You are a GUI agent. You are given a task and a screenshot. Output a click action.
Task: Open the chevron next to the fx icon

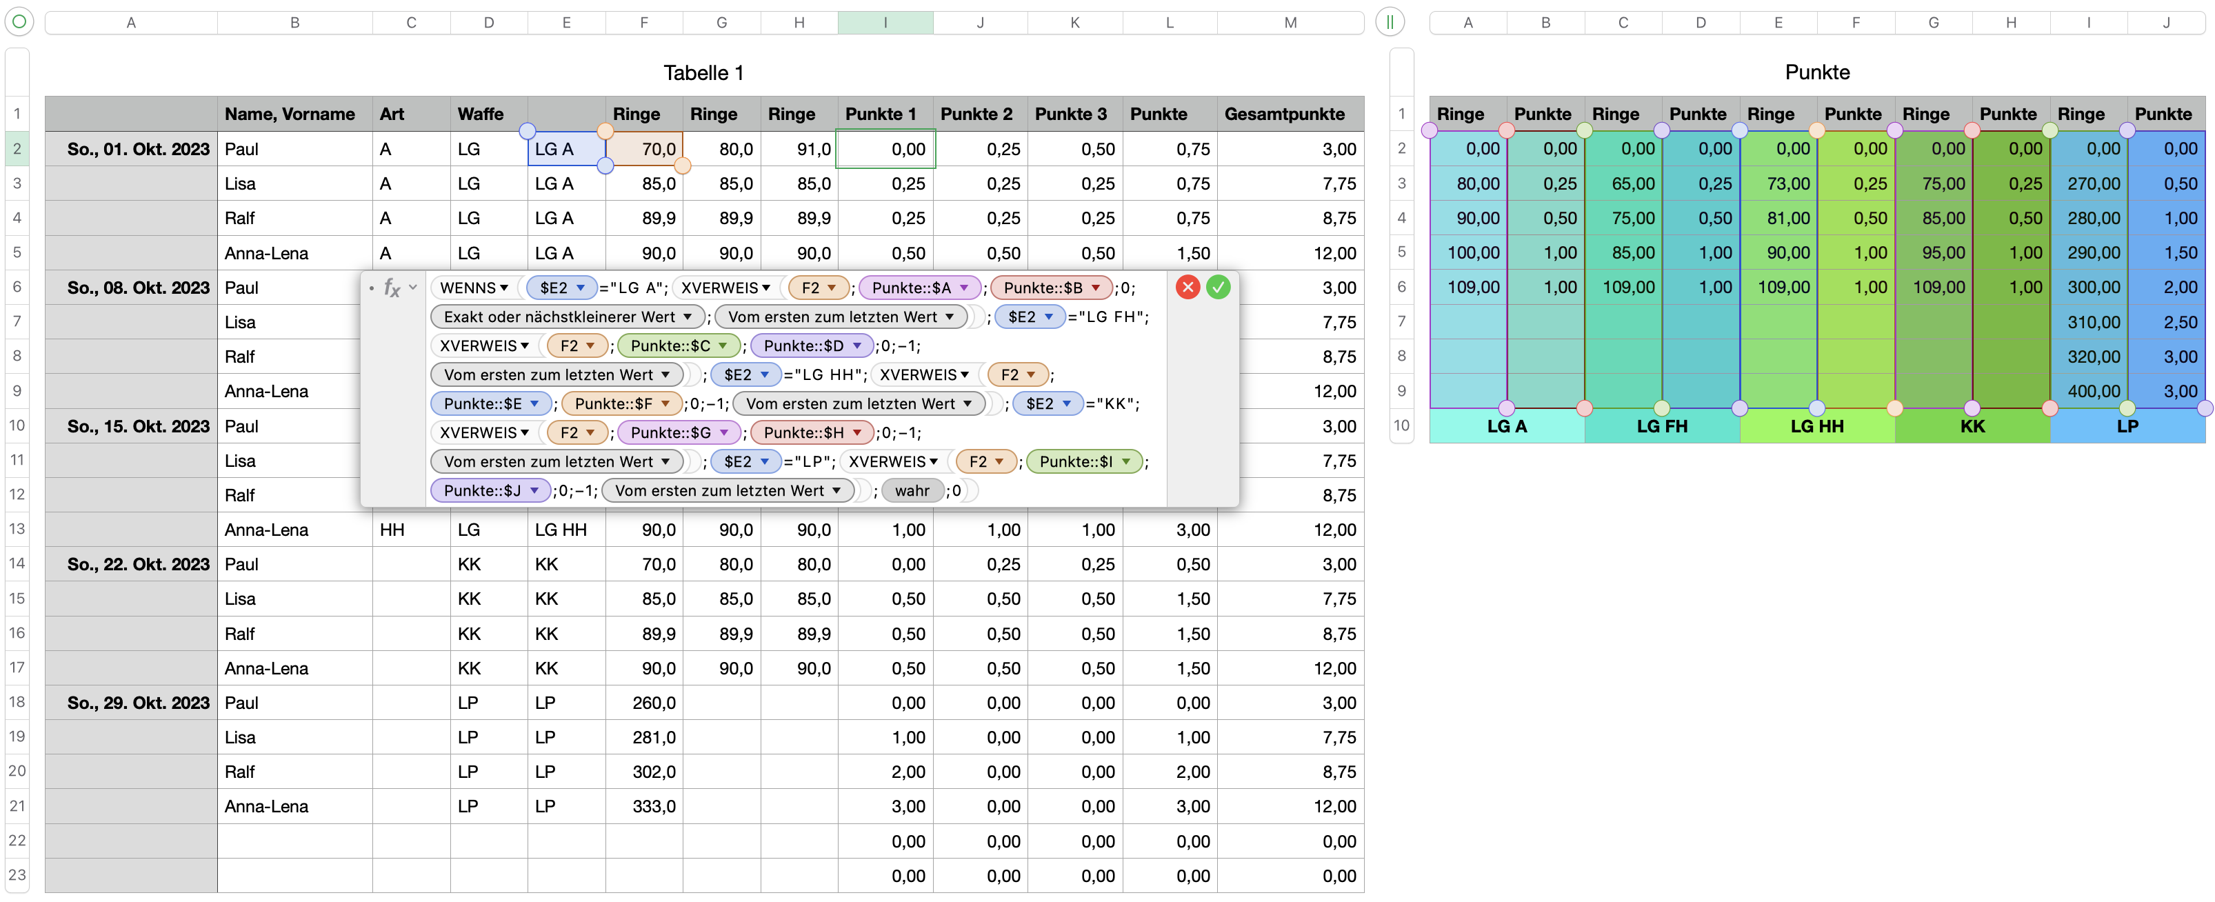click(x=414, y=287)
